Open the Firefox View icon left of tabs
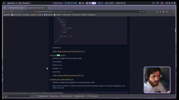This screenshot has width=179, height=100. point(5,8)
